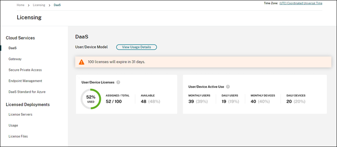Open Gateway in the sidebar
Viewport: 337px width, 147px height.
[x=15, y=59]
